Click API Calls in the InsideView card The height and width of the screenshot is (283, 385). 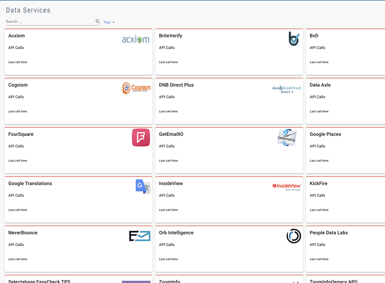click(x=167, y=195)
